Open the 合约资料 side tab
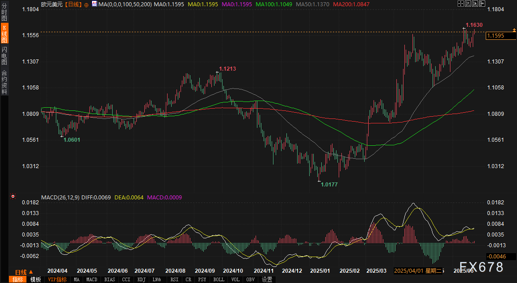Viewport: 517px width, 283px height. (4, 82)
